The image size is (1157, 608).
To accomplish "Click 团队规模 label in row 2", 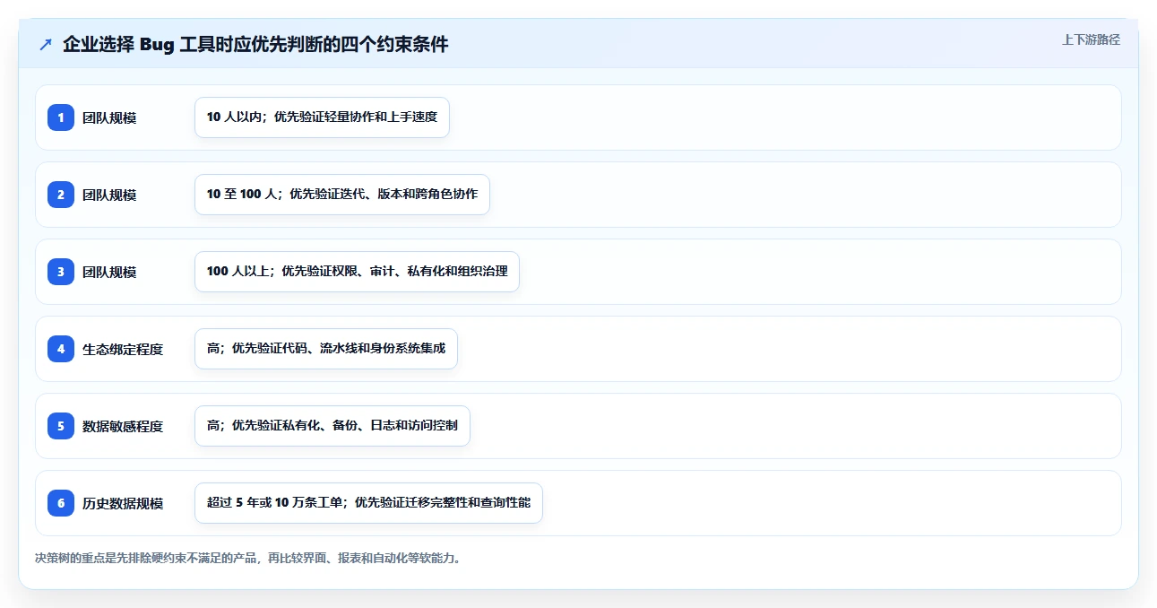I will [x=109, y=195].
